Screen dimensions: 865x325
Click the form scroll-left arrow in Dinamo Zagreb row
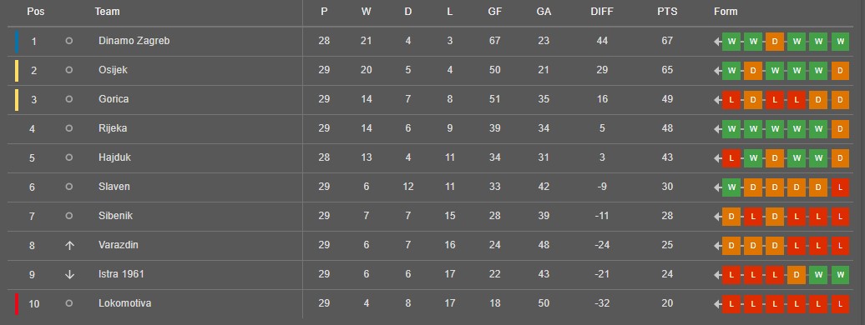click(718, 42)
